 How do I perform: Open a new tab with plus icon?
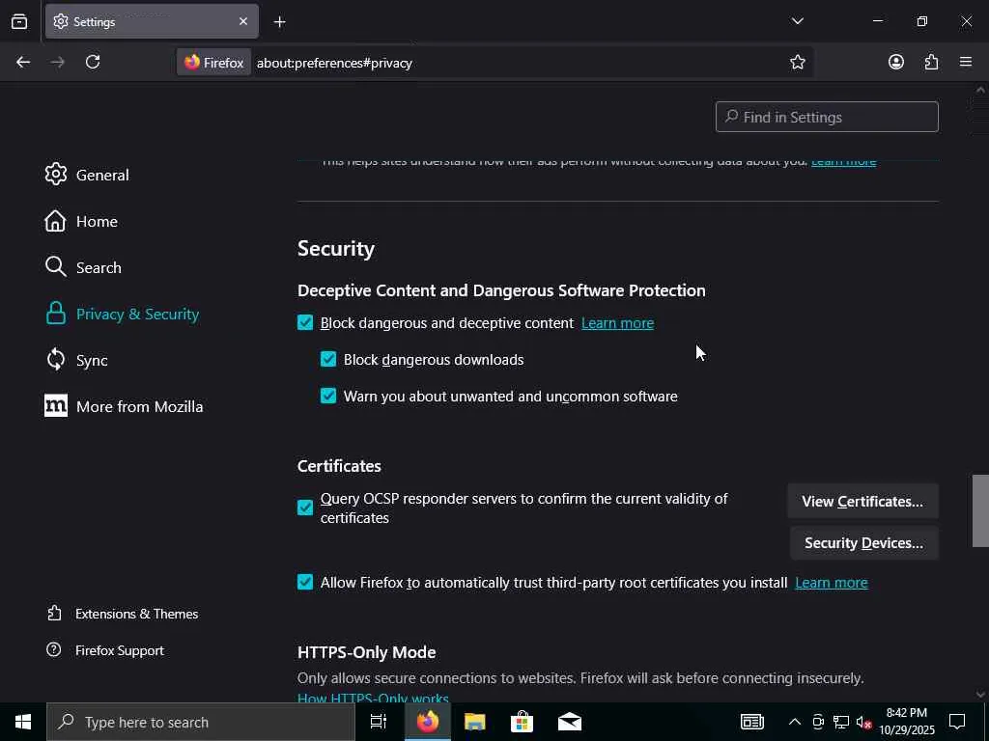pyautogui.click(x=279, y=21)
